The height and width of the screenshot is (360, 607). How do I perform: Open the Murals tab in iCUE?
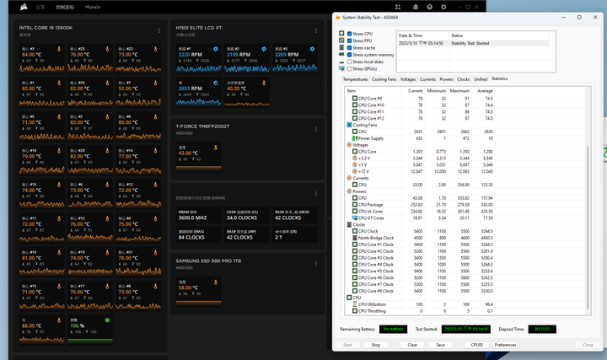[x=93, y=7]
